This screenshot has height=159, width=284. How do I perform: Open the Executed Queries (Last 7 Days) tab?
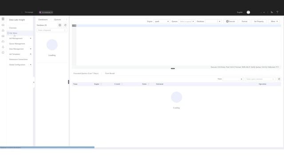coord(86,73)
